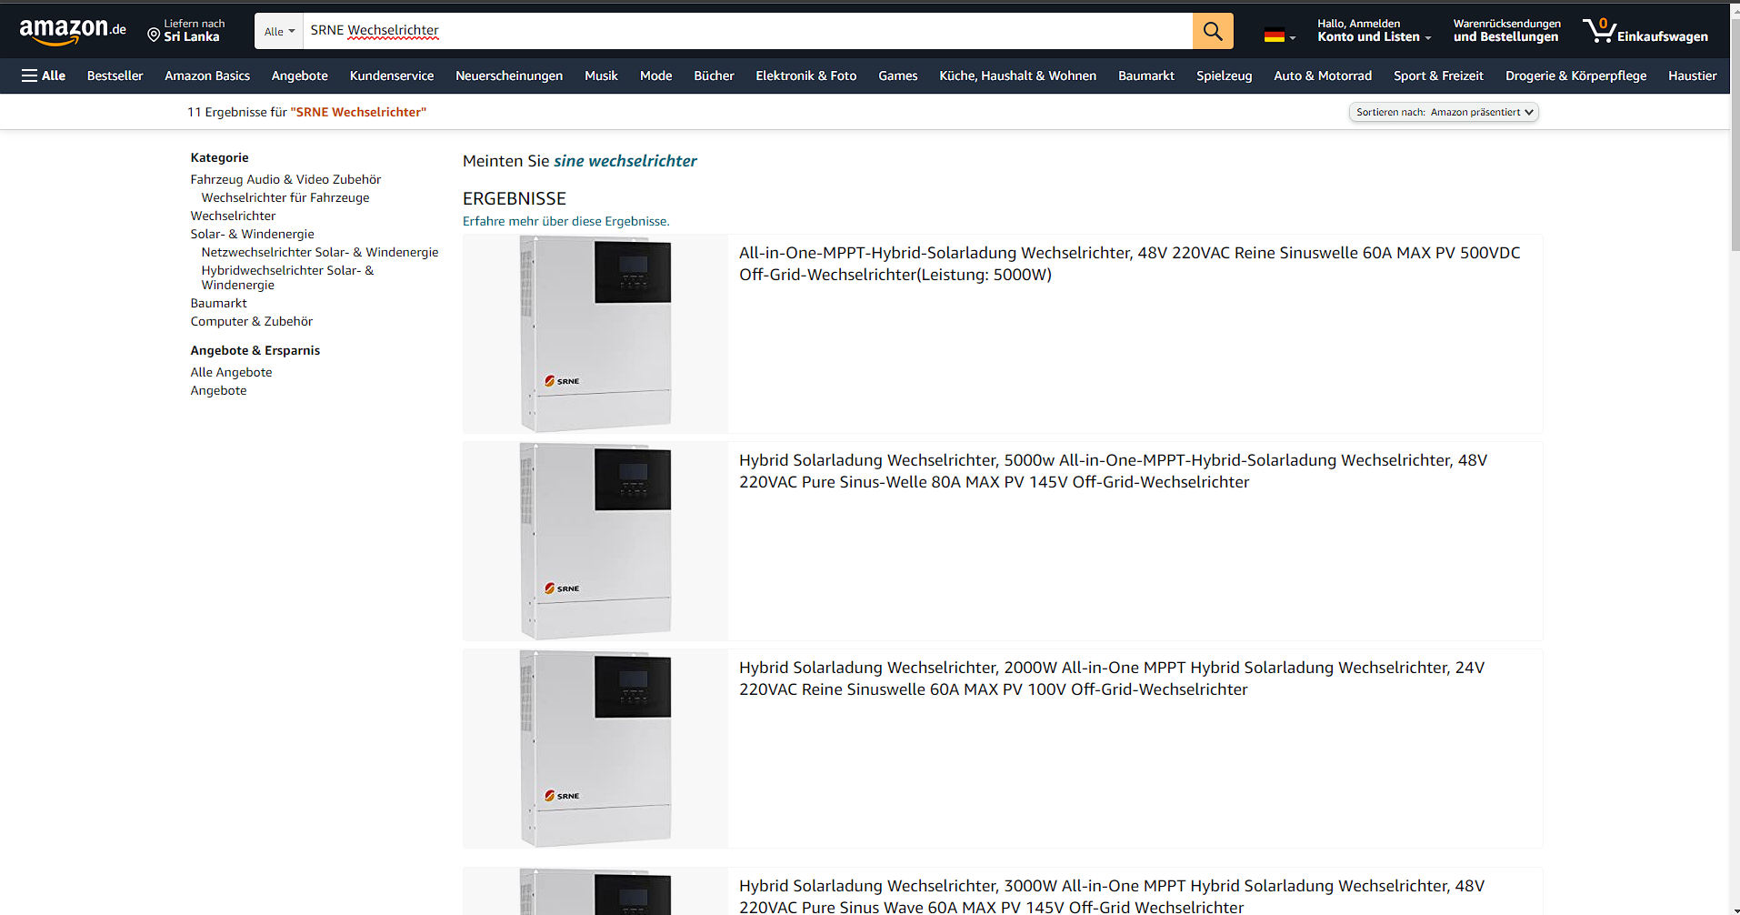
Task: Select Baumarkt in the Kategorie sidebar
Action: coord(218,303)
